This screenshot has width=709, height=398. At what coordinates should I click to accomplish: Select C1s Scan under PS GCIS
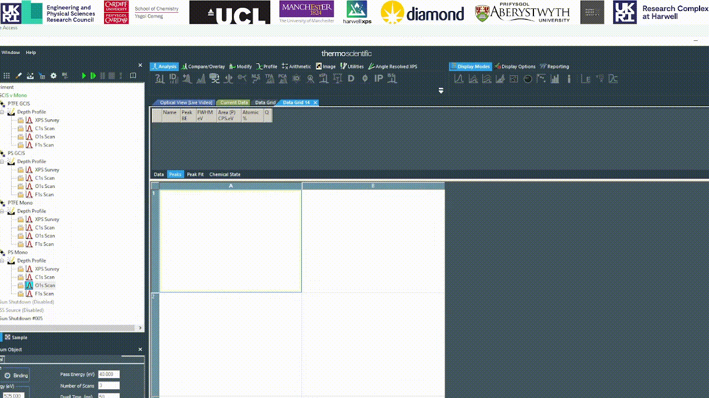tap(45, 178)
